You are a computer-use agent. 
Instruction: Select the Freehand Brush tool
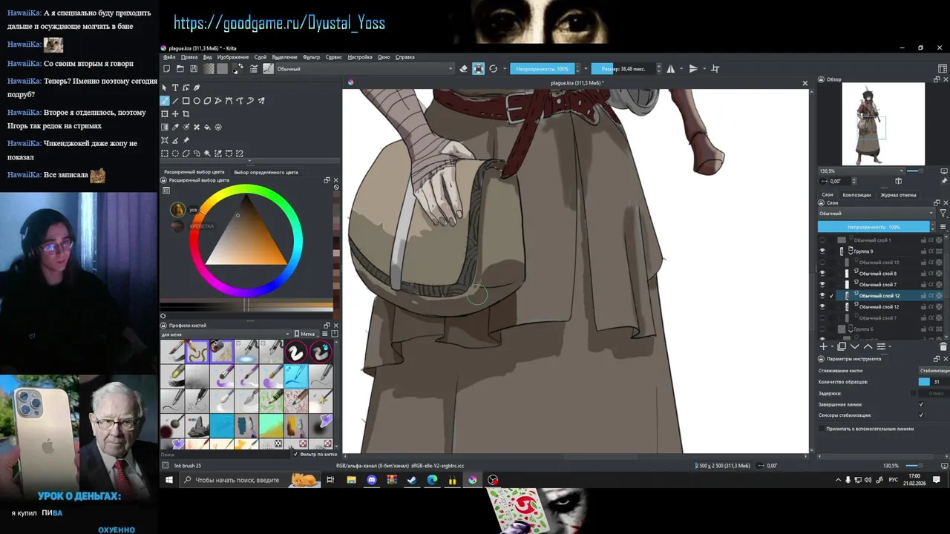(x=165, y=101)
